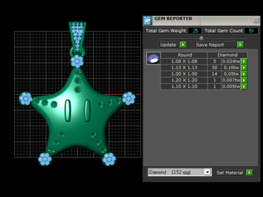This screenshot has width=263, height=197.
Task: Select gem cluster on the star's bottom-right tip
Action: point(109,159)
